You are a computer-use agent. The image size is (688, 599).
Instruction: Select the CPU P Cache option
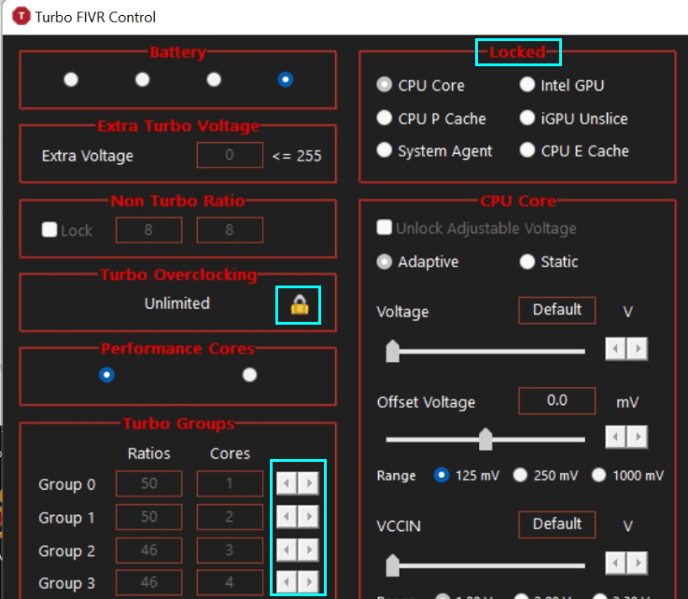pyautogui.click(x=384, y=118)
